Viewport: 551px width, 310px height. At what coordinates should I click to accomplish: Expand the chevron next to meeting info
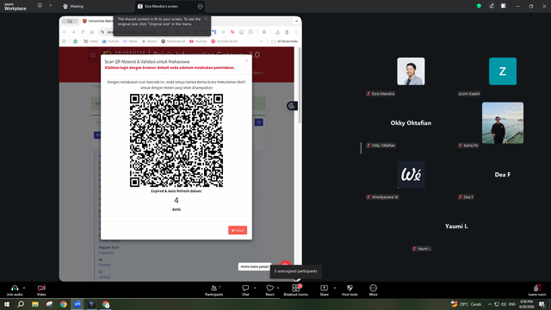click(x=50, y=6)
